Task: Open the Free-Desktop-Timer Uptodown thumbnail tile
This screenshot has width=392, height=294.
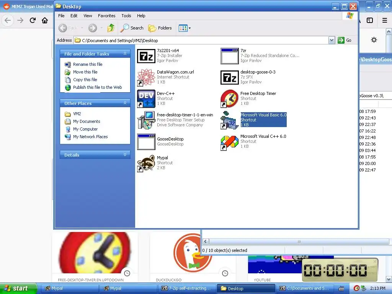Action: (95, 257)
